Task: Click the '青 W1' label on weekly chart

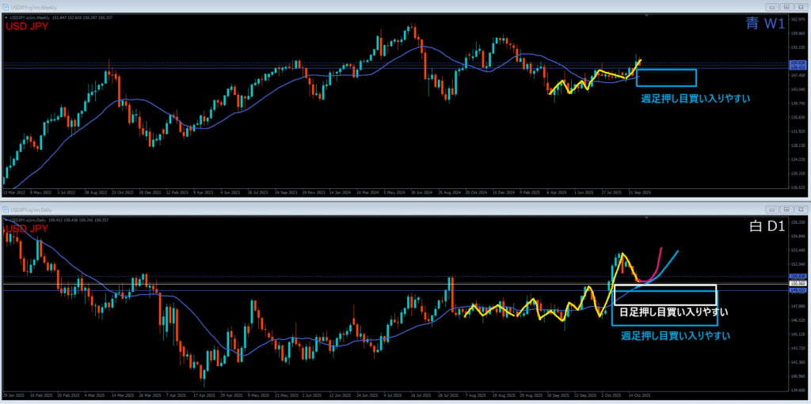Action: pyautogui.click(x=764, y=25)
